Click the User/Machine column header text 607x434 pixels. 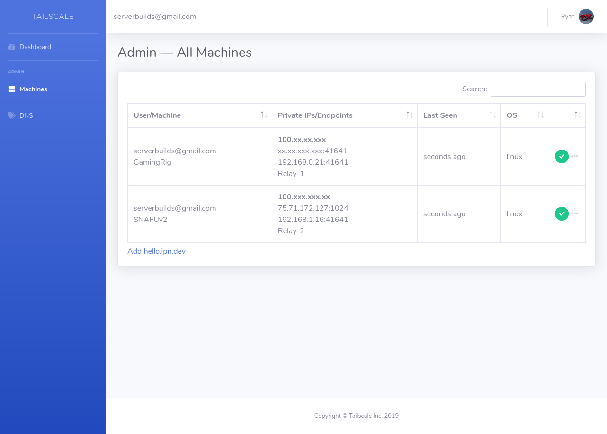(157, 115)
